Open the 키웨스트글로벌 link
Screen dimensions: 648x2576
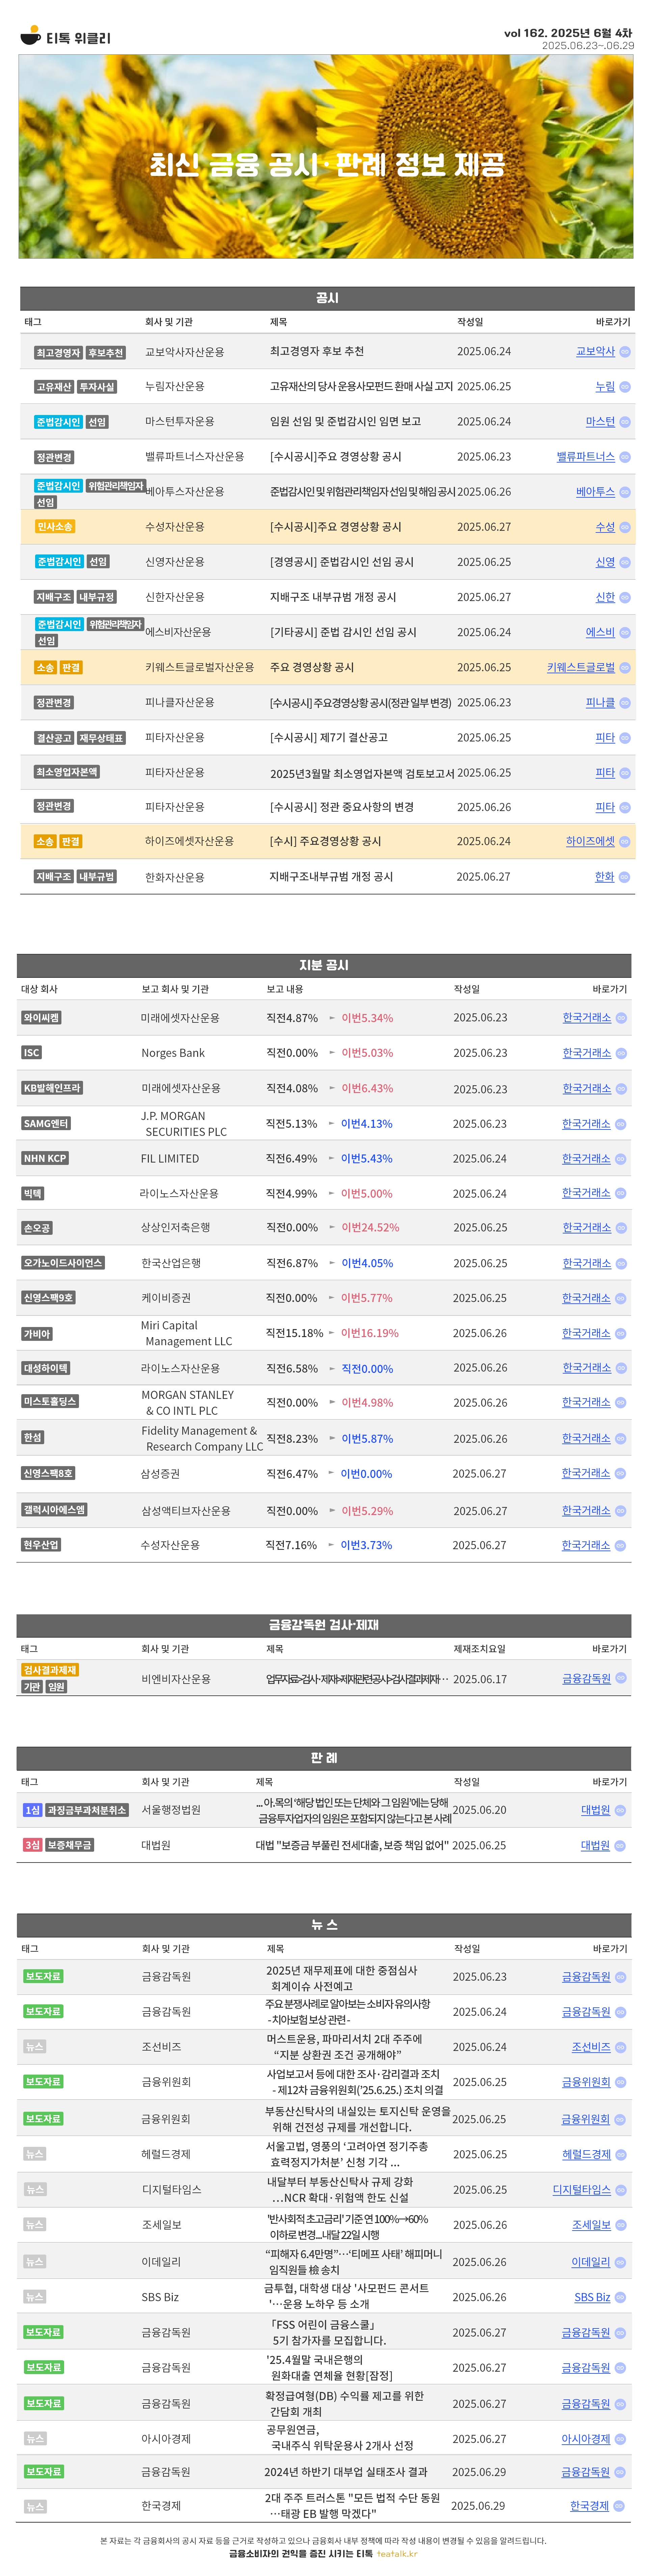click(x=581, y=667)
